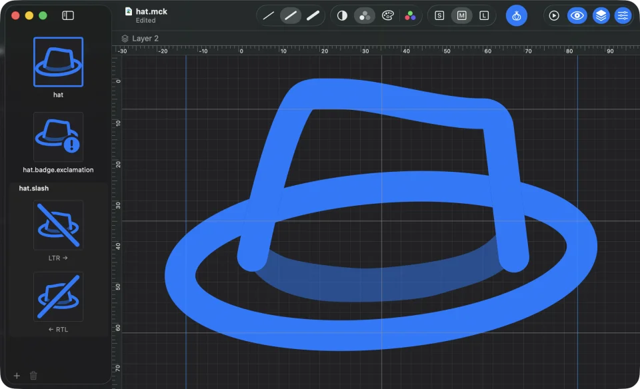Select the medium stroke weight icon
Screen dimensions: 640x389
(291, 16)
